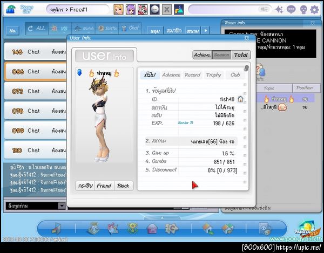Click the exit door icon in bottom bar

[x=57, y=229]
